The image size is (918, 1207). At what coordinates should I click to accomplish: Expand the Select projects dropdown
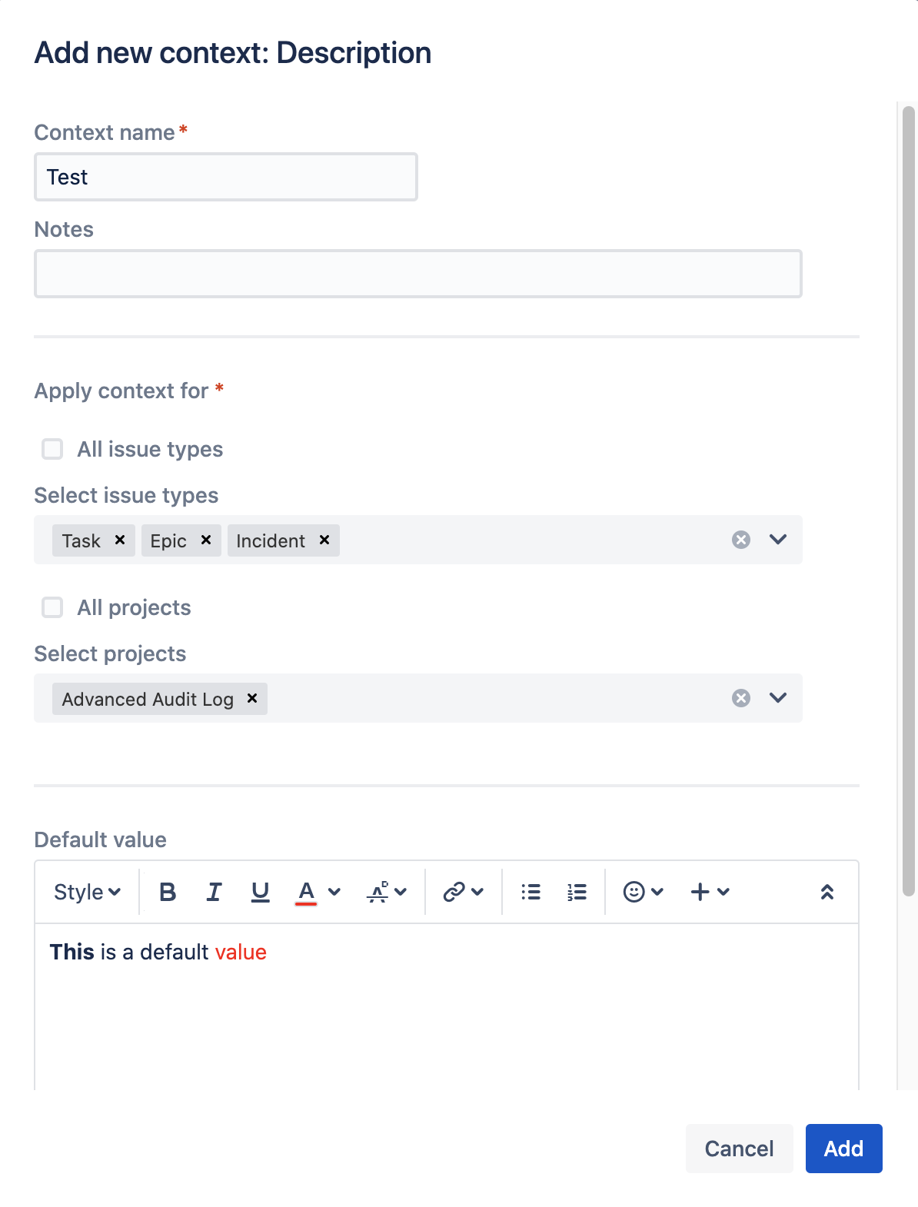coord(778,698)
